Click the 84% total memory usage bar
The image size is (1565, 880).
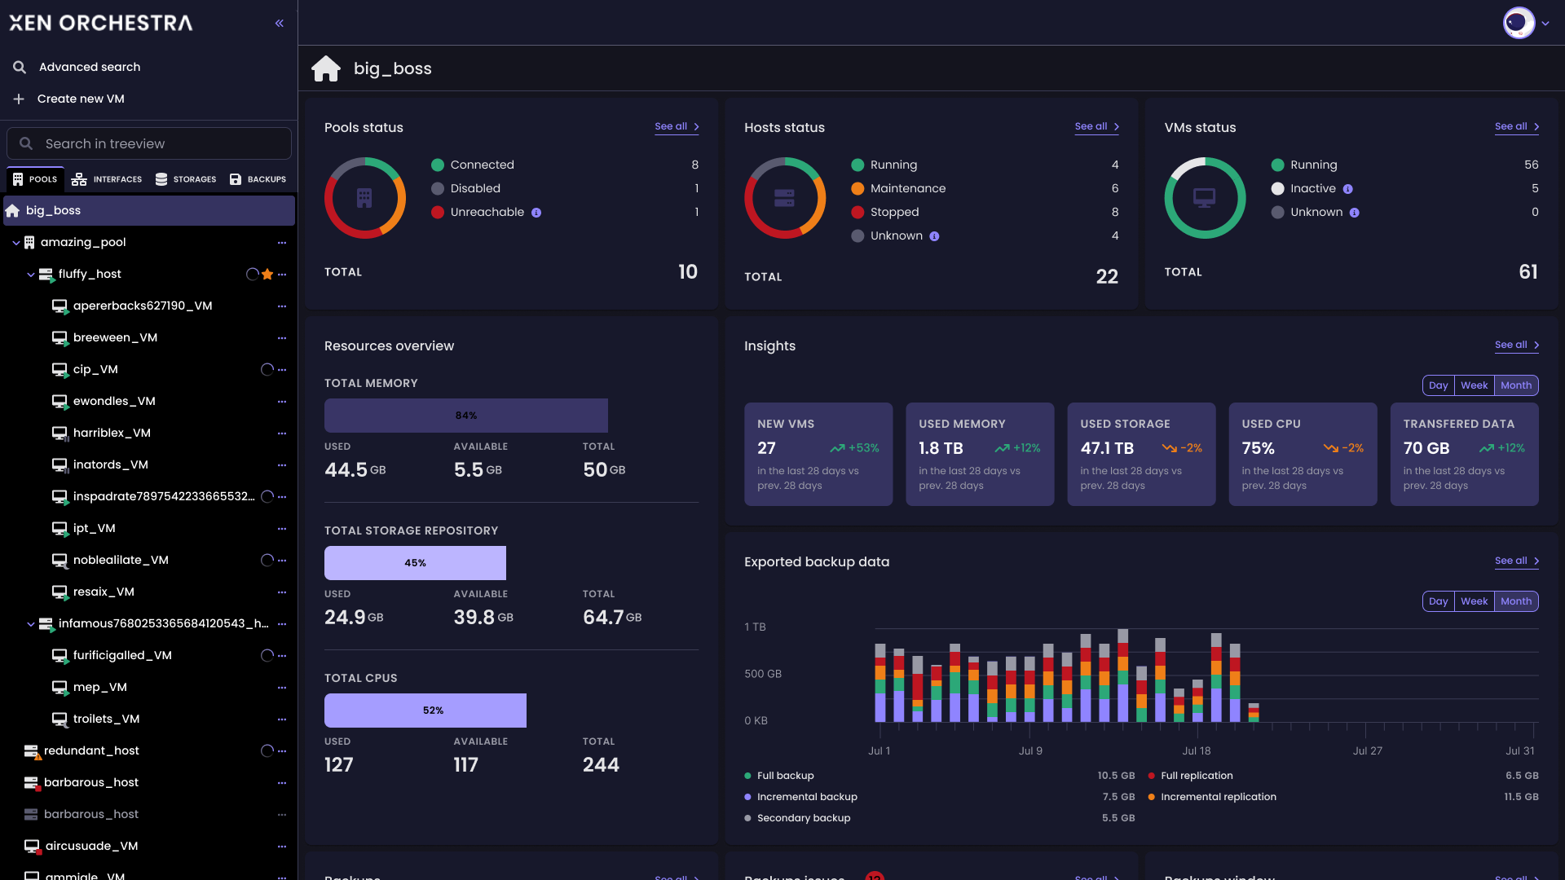(x=465, y=416)
